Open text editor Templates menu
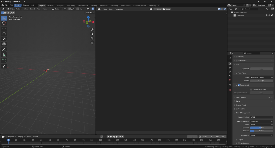The width and height of the screenshot is (275, 148). pos(119,9)
